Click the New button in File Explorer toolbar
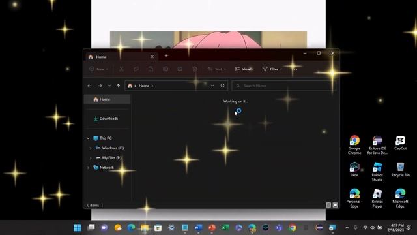This screenshot has height=235, width=417. [x=99, y=69]
